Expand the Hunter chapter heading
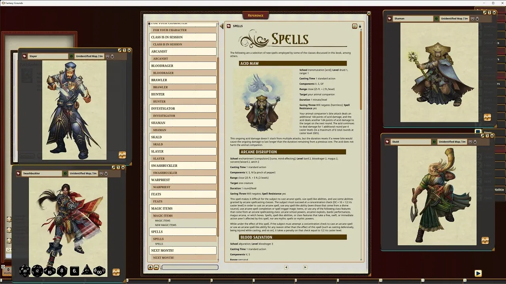Image resolution: width=506 pixels, height=284 pixels. pyautogui.click(x=183, y=94)
